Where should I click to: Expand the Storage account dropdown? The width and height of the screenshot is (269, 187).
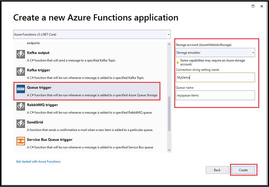215,53
